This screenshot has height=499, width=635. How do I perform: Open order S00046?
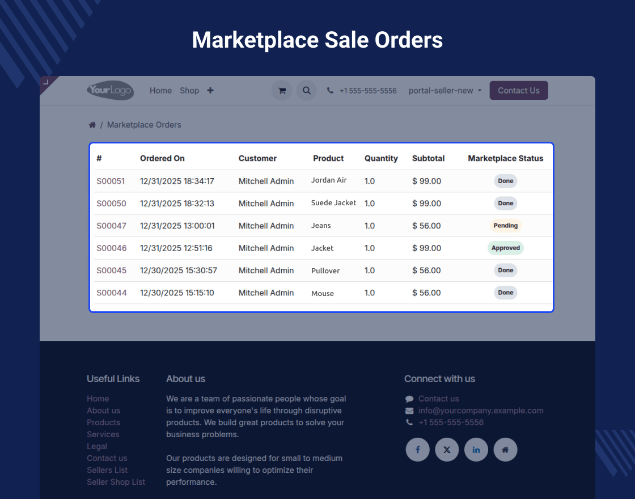[x=111, y=248]
